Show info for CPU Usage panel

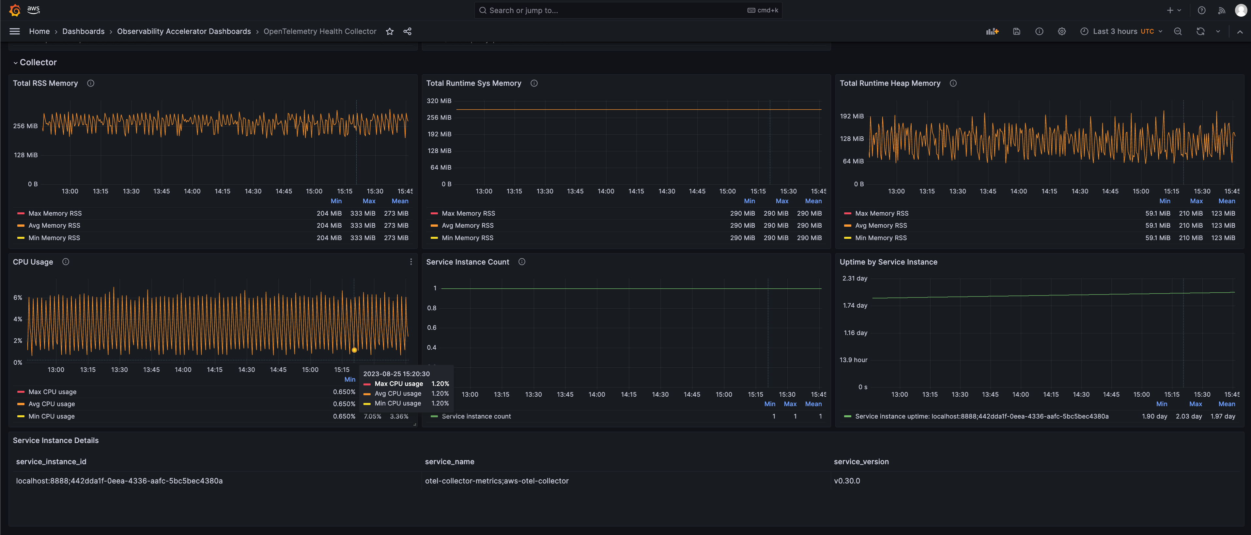(66, 262)
